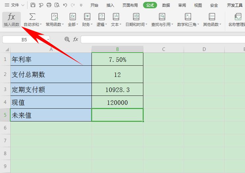The width and height of the screenshot is (245, 173).
Task: Open the Lookup and Reference (查找与引用) icon
Action: coord(162,17)
